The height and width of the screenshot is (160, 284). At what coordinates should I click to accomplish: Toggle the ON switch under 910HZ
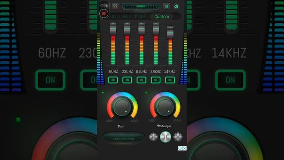pos(142,80)
